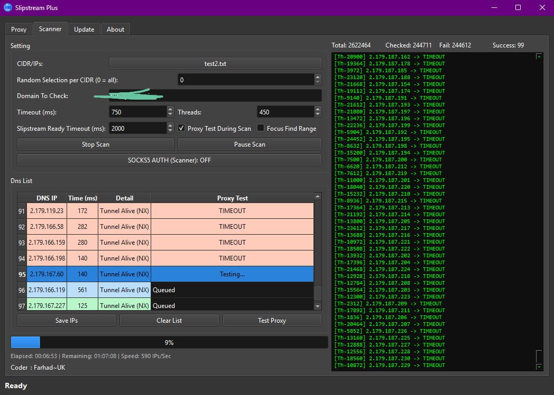Open the Update tab
Viewport: 554px width, 395px height.
coord(84,29)
